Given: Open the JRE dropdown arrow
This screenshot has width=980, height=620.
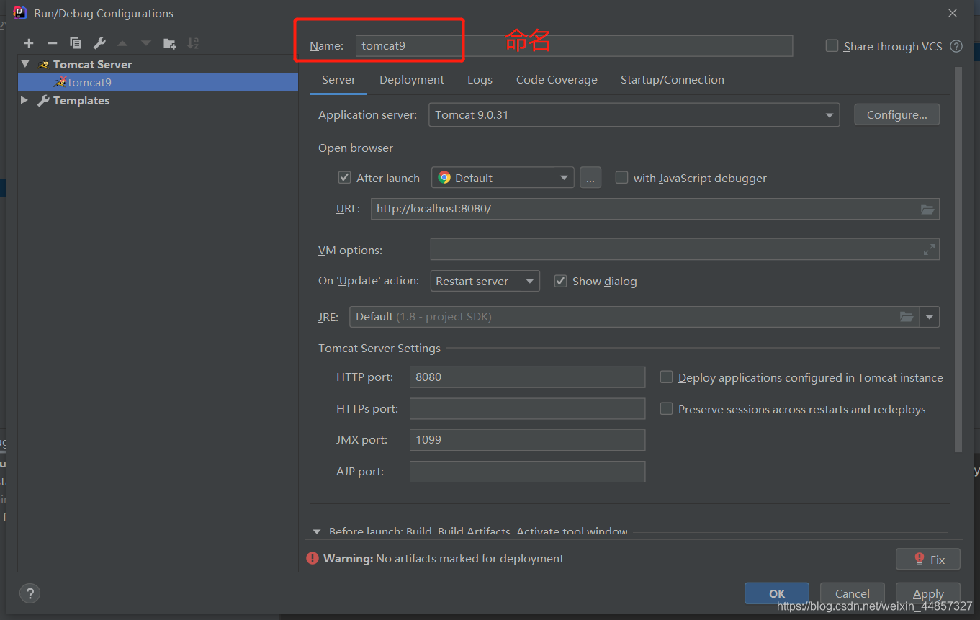Looking at the screenshot, I should click(x=930, y=317).
